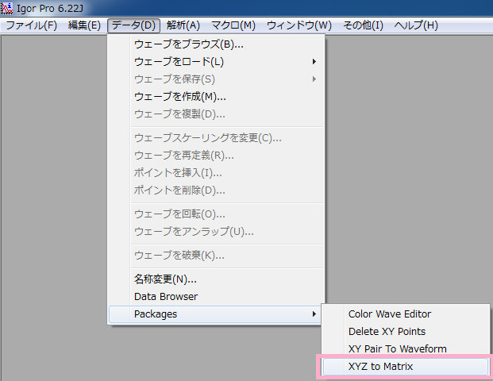Select XY Pair To Waveform package
The image size is (493, 381).
pos(406,349)
